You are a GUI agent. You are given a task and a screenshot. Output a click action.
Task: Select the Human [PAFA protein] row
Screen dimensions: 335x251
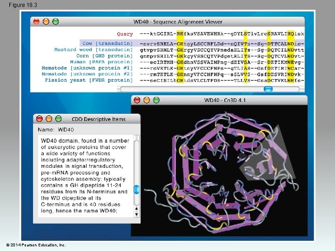pos(187,62)
